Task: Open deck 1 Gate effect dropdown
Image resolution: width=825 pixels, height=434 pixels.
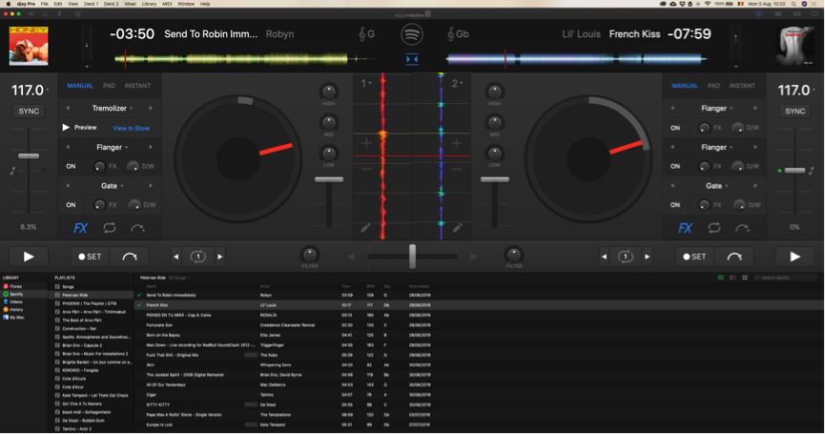Action: (x=113, y=186)
